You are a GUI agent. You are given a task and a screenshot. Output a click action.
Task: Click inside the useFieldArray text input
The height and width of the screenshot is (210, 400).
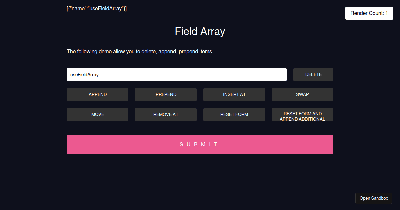click(x=176, y=74)
